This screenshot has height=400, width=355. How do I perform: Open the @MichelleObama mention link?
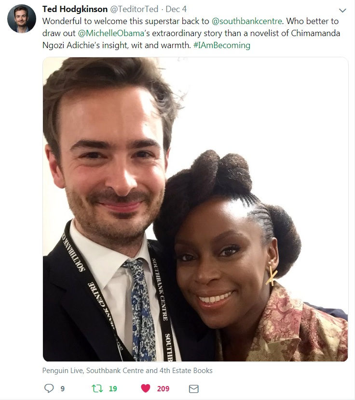coord(111,33)
